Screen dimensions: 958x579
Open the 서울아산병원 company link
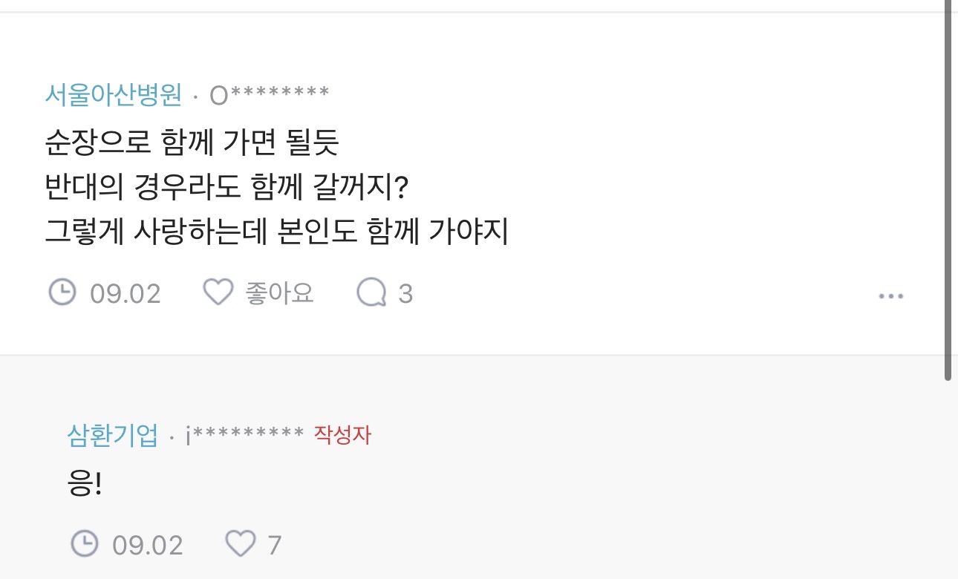pyautogui.click(x=113, y=94)
